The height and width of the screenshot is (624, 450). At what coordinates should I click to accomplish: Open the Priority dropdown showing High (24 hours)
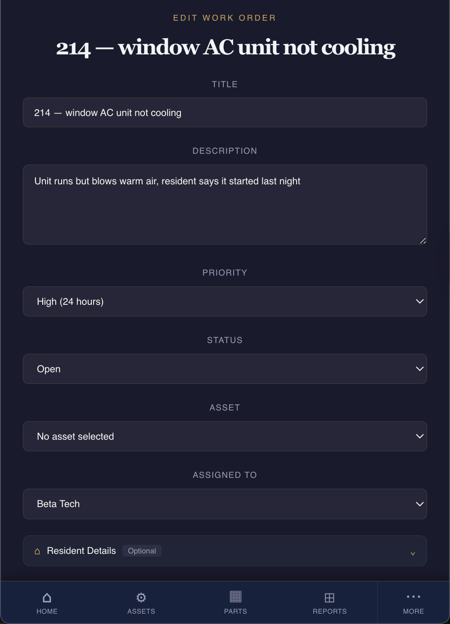click(225, 302)
